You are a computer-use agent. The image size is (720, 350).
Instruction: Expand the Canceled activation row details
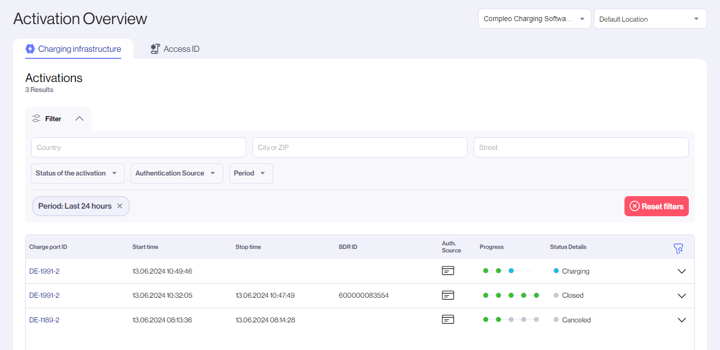681,320
